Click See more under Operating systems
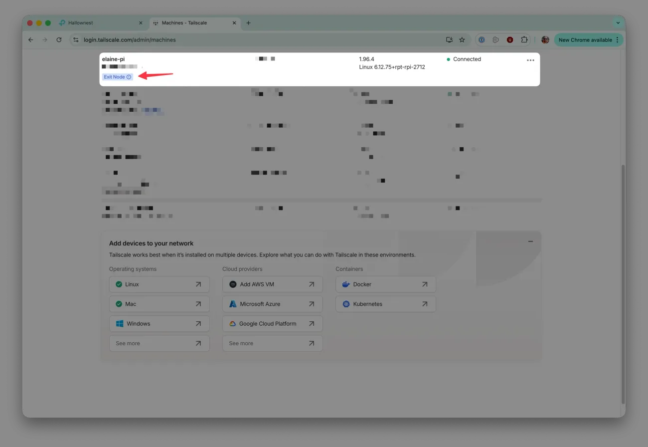The width and height of the screenshot is (648, 447). click(160, 343)
